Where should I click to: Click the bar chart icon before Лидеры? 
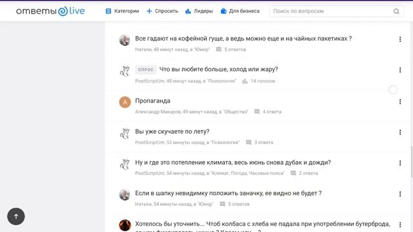coord(188,11)
